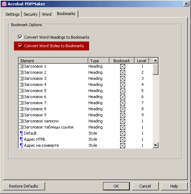
Task: Click the heading icon beside Заголовок записки
Action: (x=21, y=121)
